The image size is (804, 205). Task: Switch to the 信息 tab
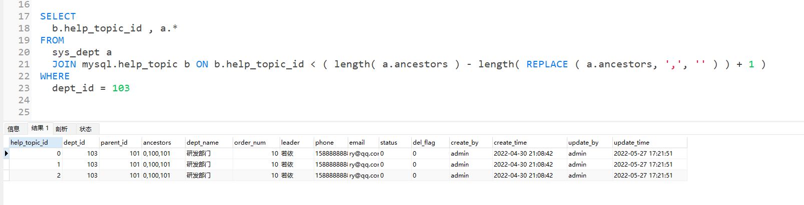14,129
